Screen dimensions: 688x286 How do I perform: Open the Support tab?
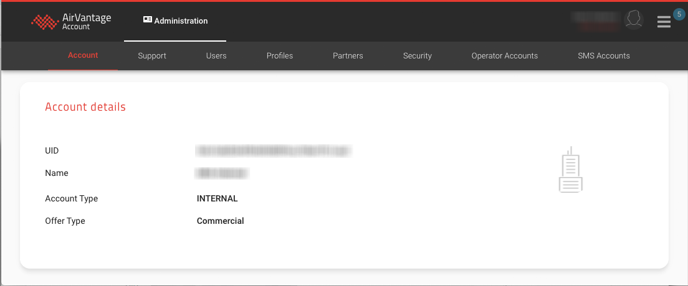pos(152,56)
